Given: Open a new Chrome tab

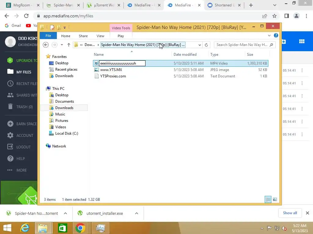Looking at the screenshot, I should point(251,5).
